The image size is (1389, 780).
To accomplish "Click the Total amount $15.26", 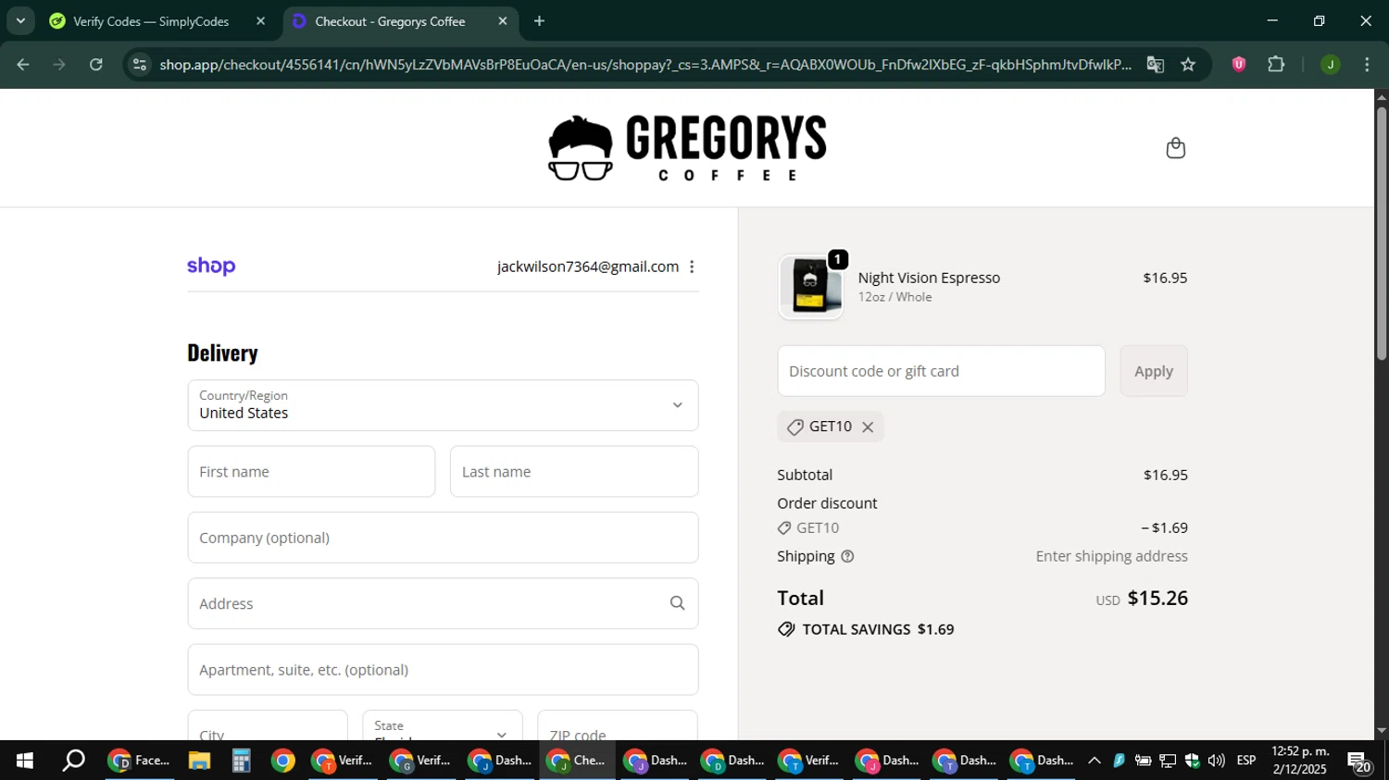I will pyautogui.click(x=1157, y=598).
